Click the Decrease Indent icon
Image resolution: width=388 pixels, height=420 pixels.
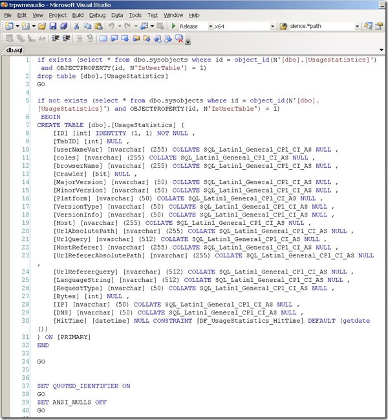point(56,39)
